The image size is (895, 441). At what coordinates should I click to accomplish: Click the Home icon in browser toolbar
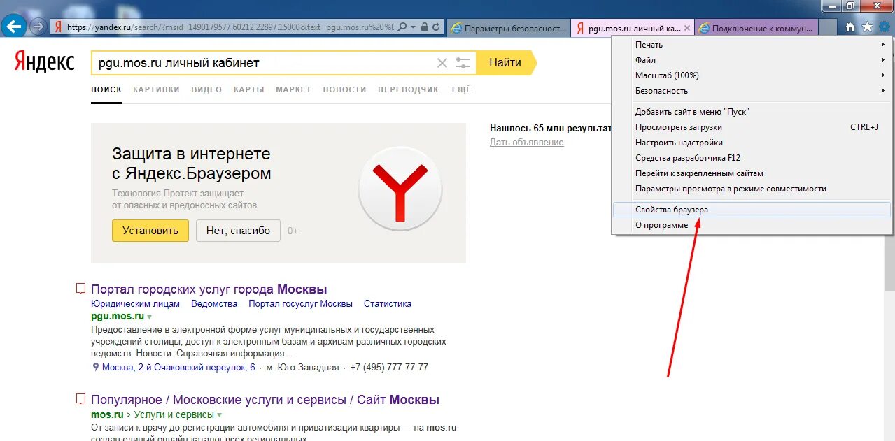[850, 27]
